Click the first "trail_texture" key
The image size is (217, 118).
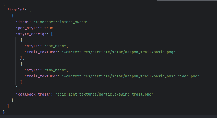coord(41,52)
